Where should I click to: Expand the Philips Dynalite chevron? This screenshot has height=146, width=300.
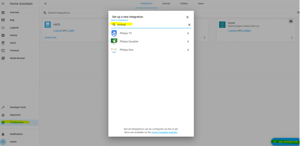(188, 42)
